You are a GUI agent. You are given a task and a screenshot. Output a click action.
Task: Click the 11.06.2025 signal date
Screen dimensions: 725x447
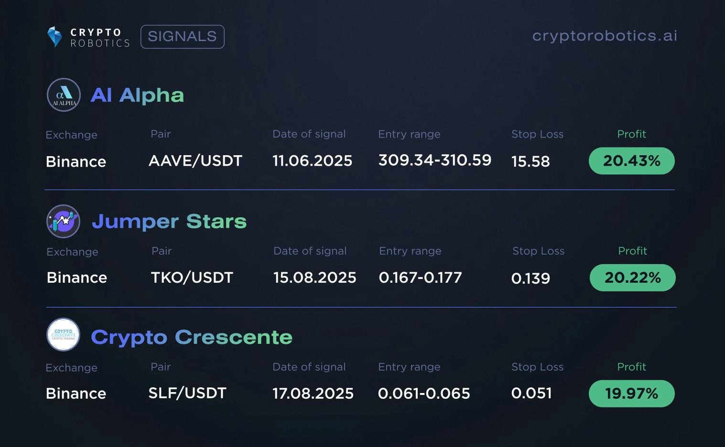(x=313, y=161)
